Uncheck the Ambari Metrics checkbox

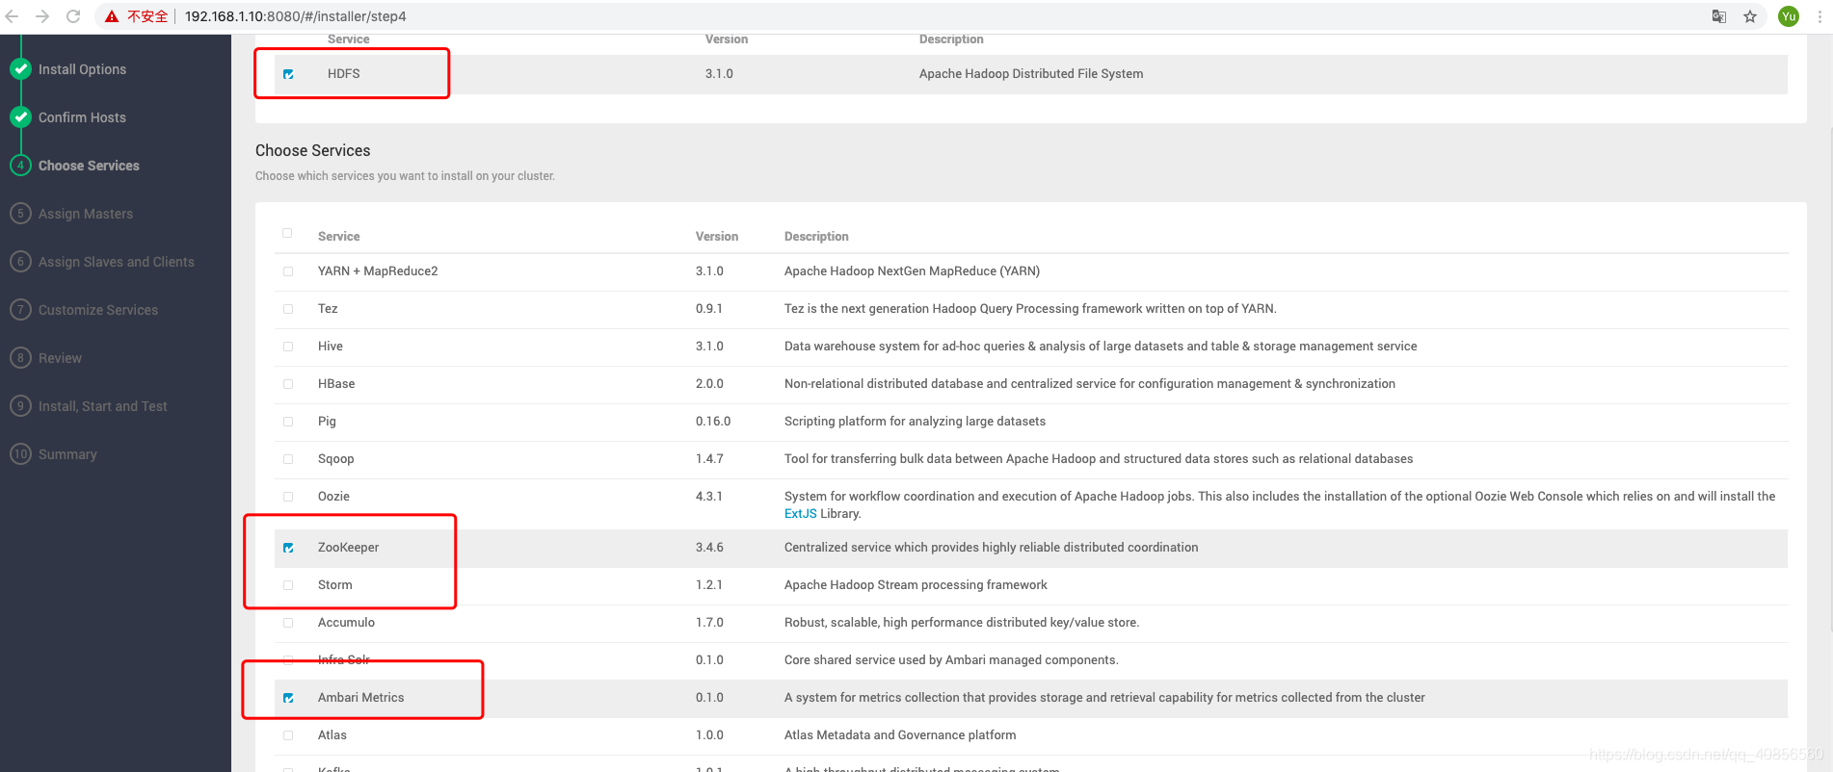pyautogui.click(x=288, y=698)
